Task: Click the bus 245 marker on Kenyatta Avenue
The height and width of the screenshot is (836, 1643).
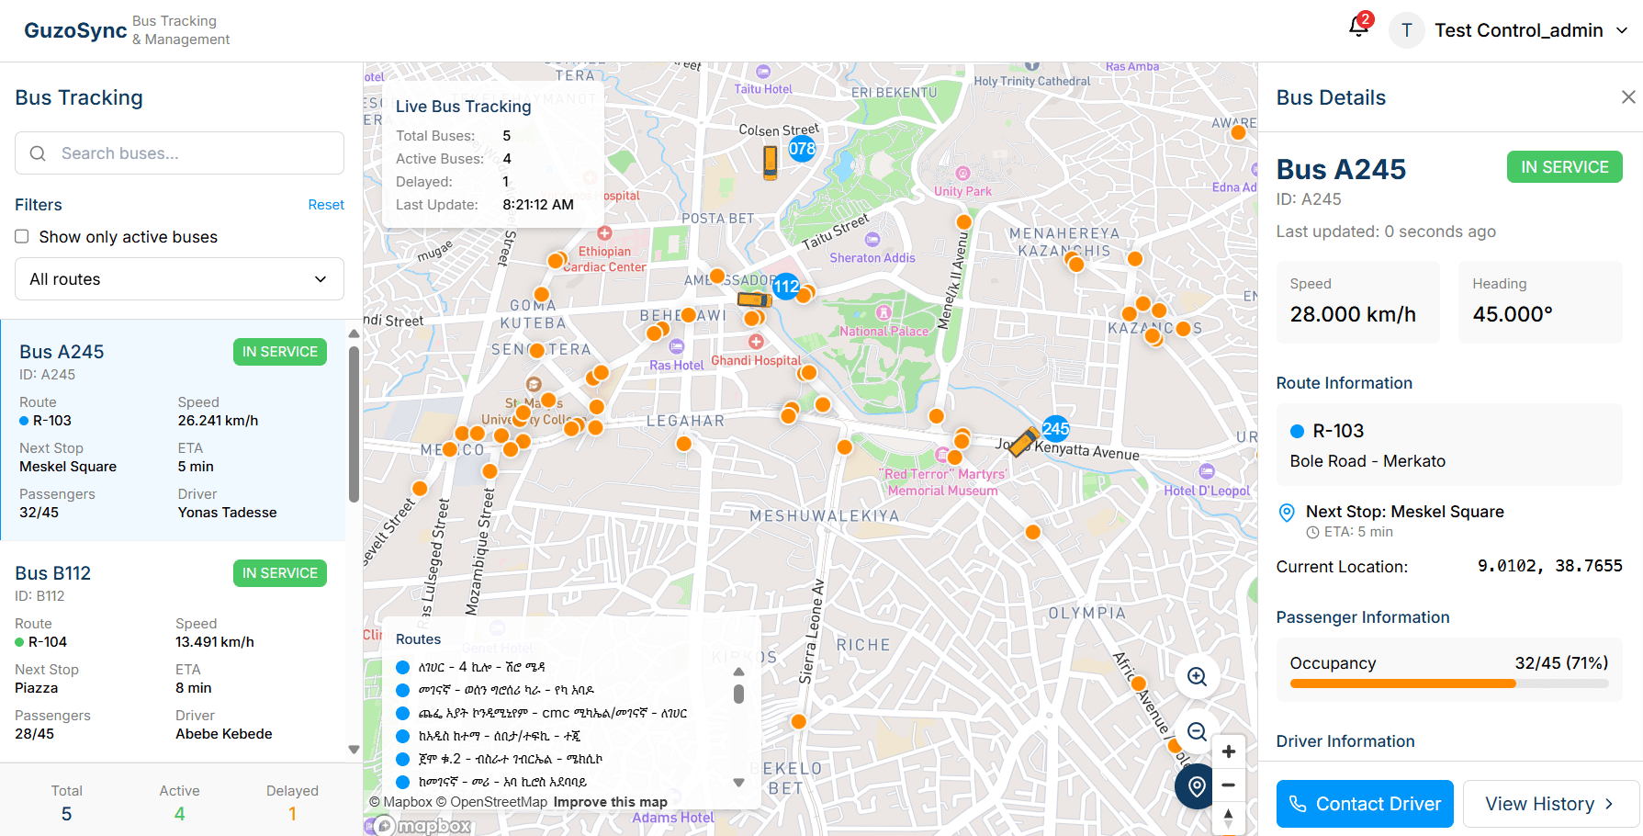Action: click(x=1023, y=442)
